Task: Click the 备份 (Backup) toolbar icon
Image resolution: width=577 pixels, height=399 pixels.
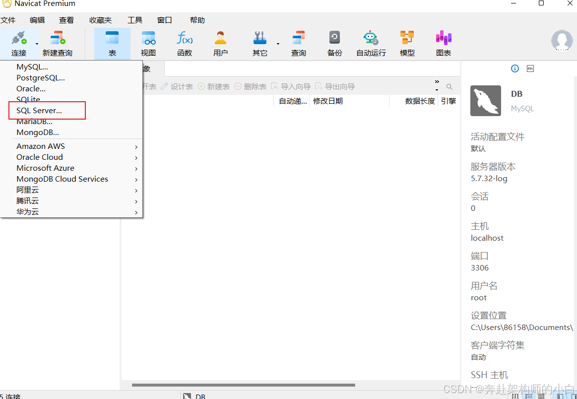Action: 334,44
